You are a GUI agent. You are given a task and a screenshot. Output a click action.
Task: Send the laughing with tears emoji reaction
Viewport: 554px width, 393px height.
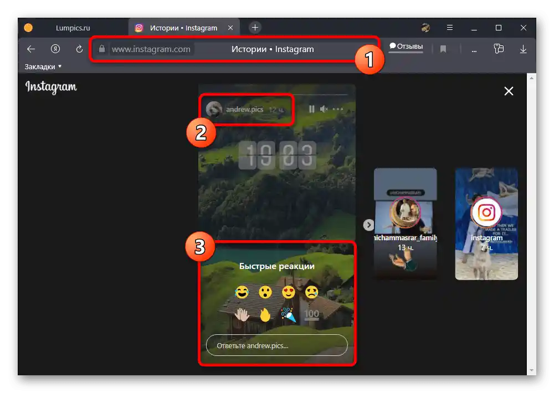242,292
